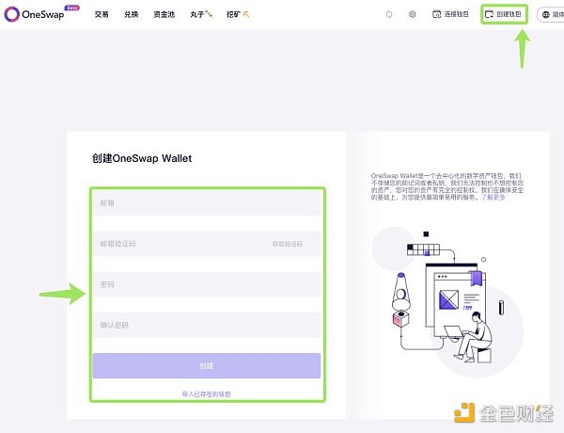564x433 pixels.
Task: Click the 创建OneSwap Wallet heading
Action: 142,158
